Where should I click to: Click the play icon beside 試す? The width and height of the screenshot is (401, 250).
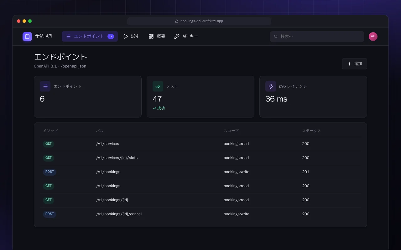pyautogui.click(x=126, y=36)
